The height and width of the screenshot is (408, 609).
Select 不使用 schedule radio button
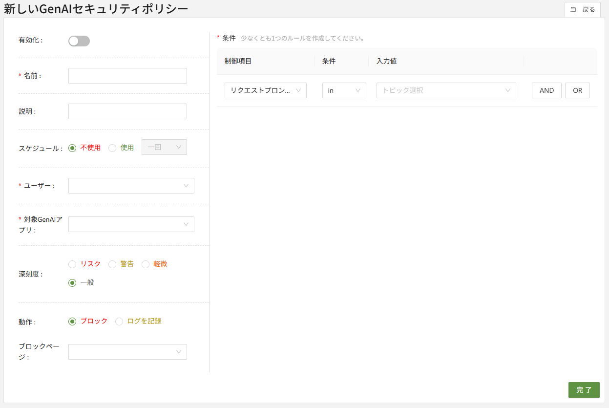coord(73,148)
